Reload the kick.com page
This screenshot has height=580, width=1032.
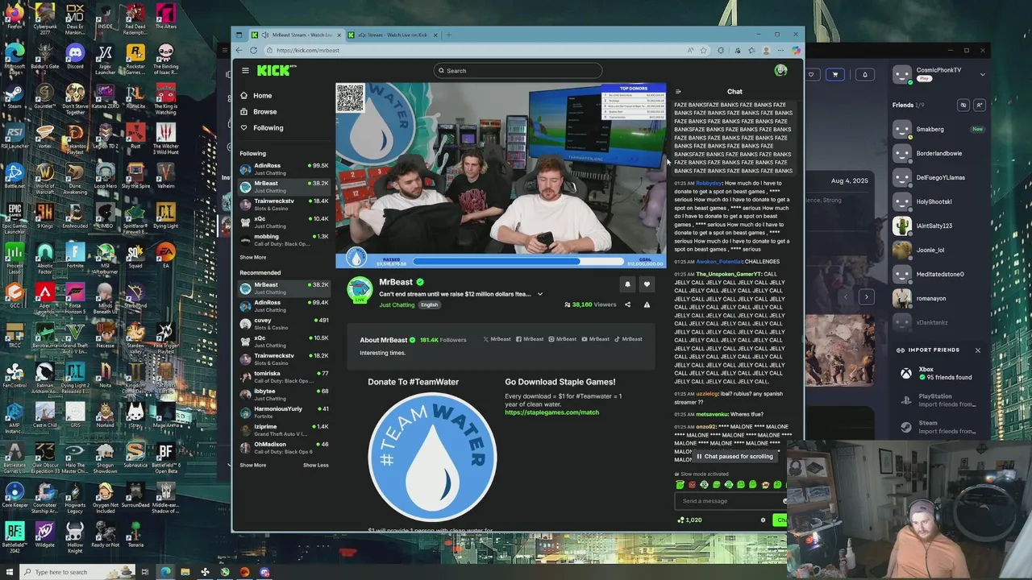[253, 50]
